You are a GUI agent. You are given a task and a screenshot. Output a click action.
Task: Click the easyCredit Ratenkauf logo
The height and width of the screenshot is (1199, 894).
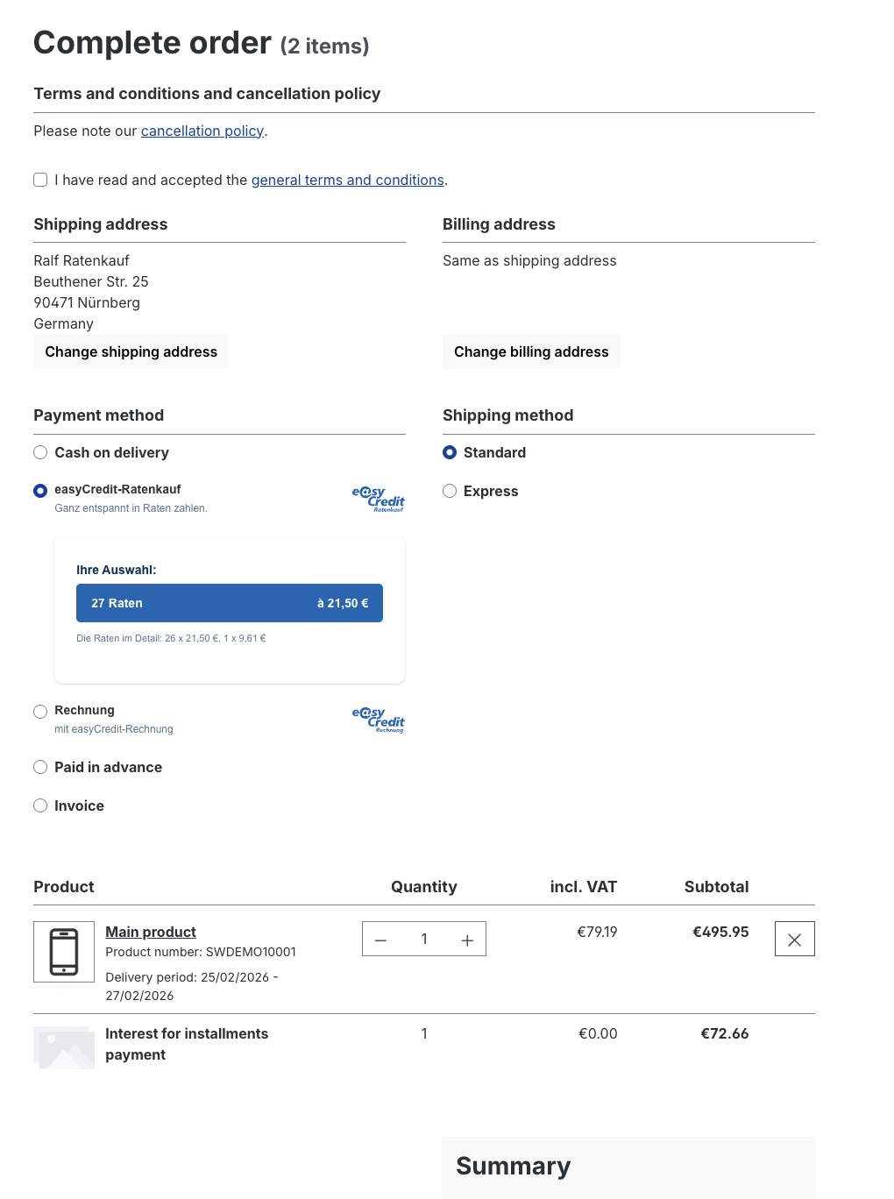[x=378, y=499]
